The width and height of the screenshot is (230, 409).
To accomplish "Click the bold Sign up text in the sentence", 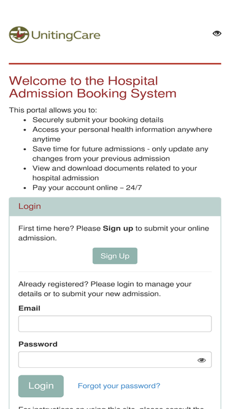I will tap(118, 229).
